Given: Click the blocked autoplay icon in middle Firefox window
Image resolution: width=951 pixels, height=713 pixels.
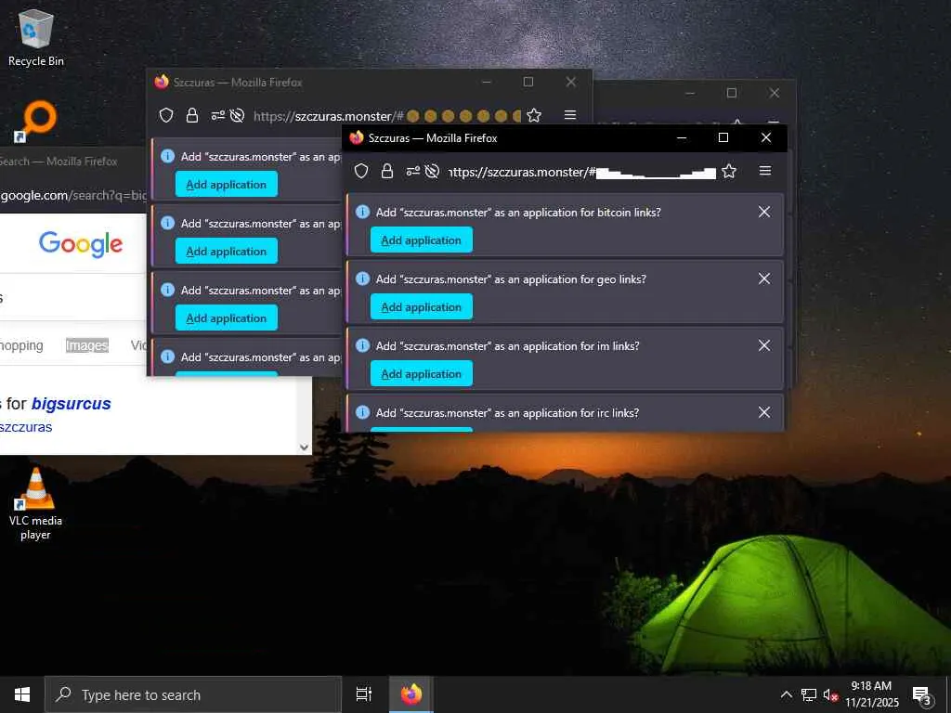Looking at the screenshot, I should click(237, 115).
